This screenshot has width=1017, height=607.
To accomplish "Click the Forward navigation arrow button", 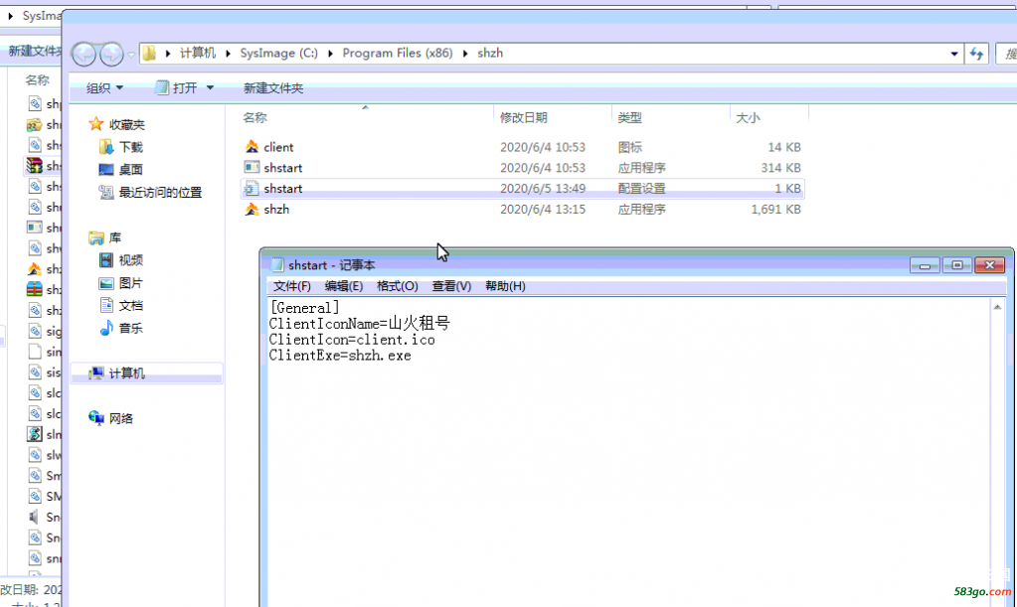I will 111,54.
